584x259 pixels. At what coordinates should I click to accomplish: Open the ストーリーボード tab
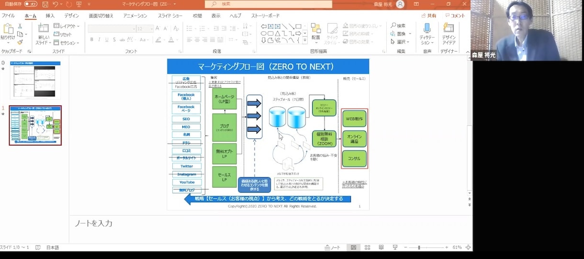click(265, 16)
